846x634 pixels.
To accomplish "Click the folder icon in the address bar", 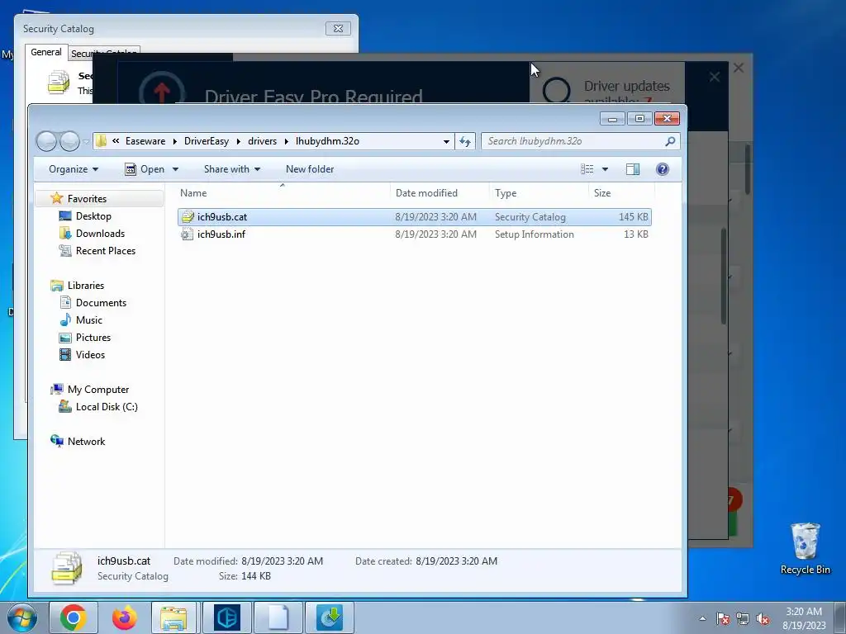I will click(101, 141).
